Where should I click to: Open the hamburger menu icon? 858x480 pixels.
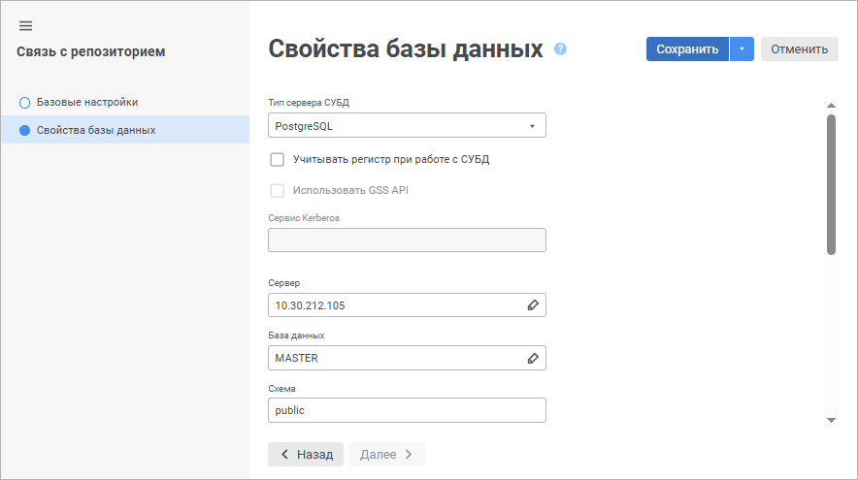[26, 25]
